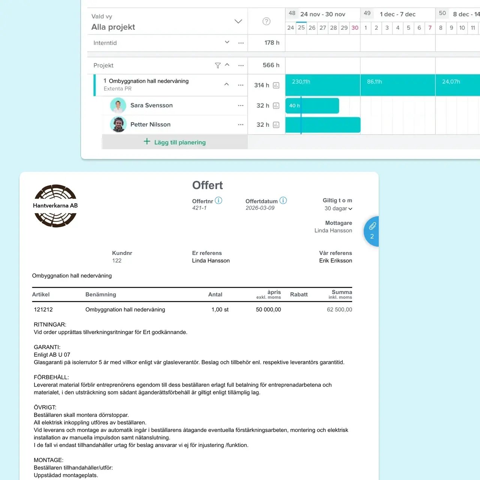Expand the Interntid row chevron

click(227, 42)
